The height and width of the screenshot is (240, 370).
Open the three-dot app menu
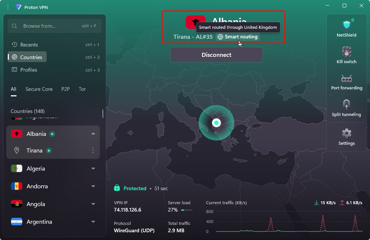[x=8, y=7]
